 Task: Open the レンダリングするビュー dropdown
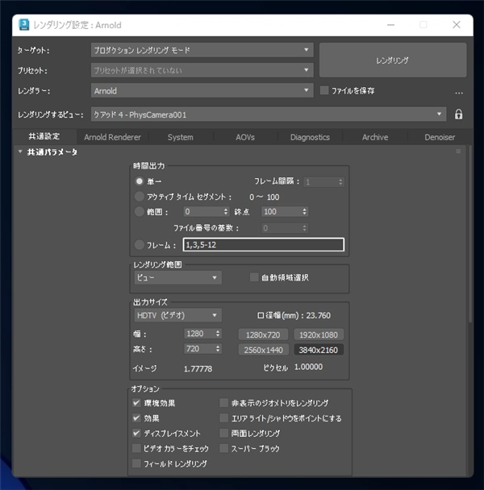point(269,114)
